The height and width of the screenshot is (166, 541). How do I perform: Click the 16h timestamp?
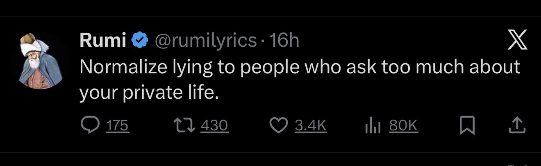tap(283, 40)
